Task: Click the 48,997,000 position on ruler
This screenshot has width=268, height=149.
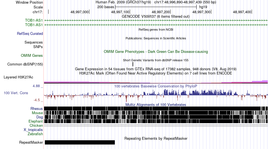Action: tap(80, 12)
